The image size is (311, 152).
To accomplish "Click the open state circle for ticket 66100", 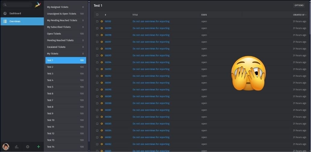I will (102, 22).
